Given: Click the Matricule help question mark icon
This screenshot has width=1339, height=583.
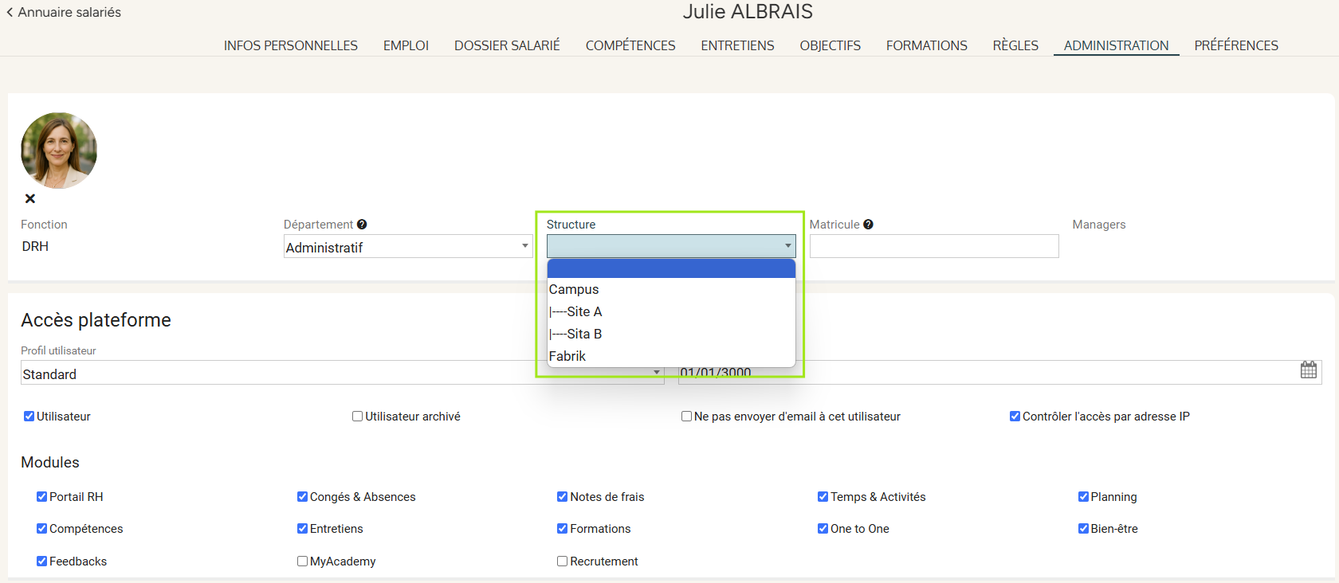Looking at the screenshot, I should click(868, 225).
